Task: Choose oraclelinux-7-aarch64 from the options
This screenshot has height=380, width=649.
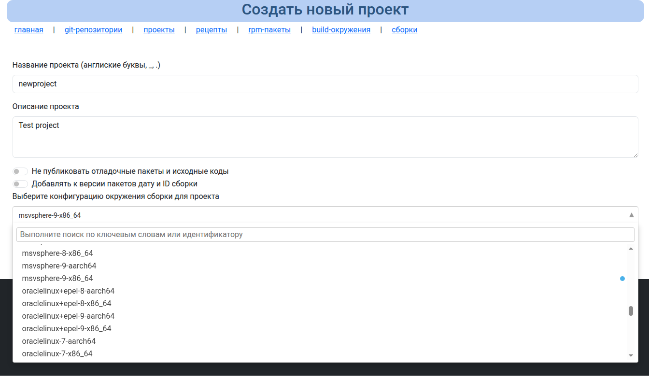Action: (59, 341)
